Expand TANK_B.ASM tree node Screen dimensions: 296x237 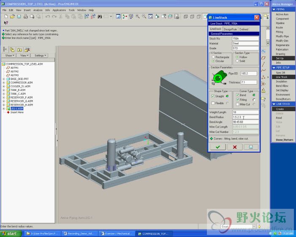pos(3,90)
